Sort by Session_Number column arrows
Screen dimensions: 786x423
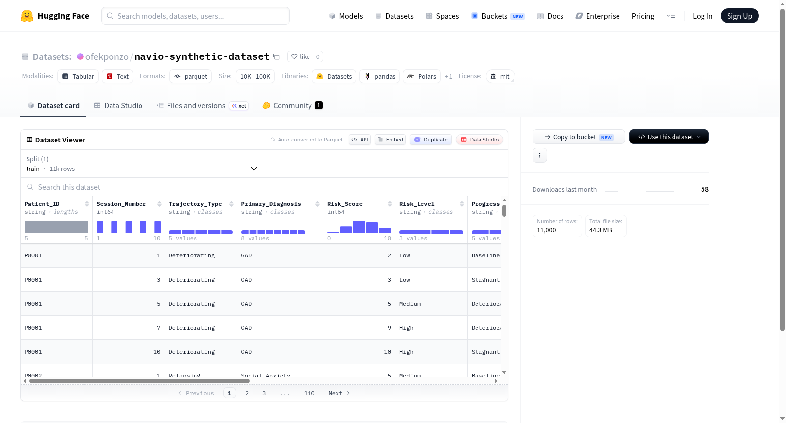click(x=159, y=204)
